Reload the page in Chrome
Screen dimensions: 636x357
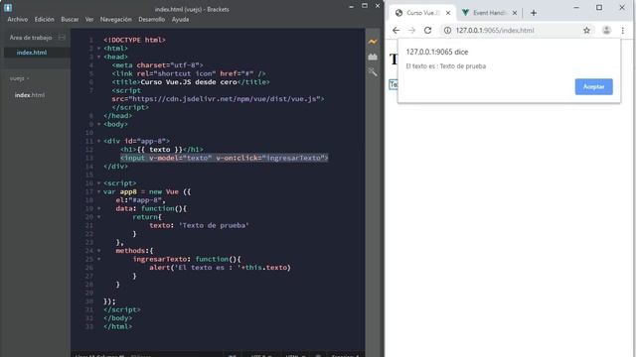tap(427, 31)
